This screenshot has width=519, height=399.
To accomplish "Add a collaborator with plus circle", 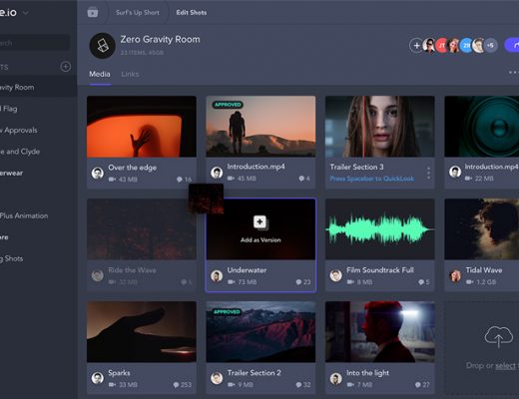I will coord(416,45).
